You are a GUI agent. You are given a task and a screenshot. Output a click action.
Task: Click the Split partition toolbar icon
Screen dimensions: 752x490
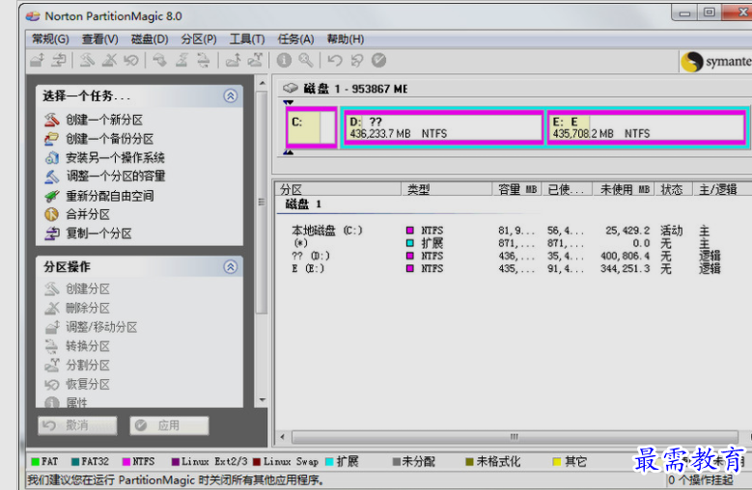(x=255, y=61)
